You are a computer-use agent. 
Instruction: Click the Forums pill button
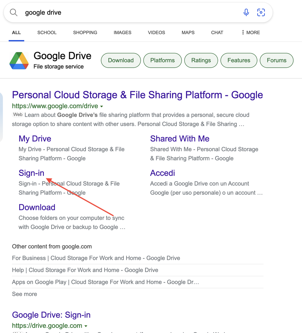[277, 60]
